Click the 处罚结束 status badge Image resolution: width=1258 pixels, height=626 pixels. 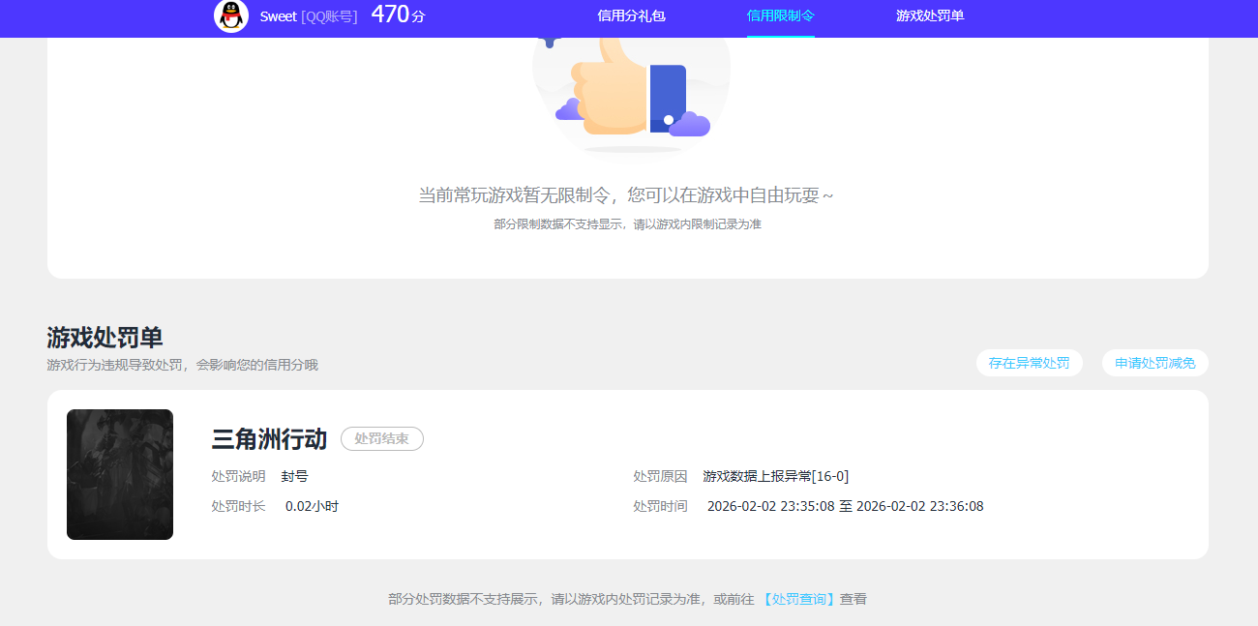[381, 438]
